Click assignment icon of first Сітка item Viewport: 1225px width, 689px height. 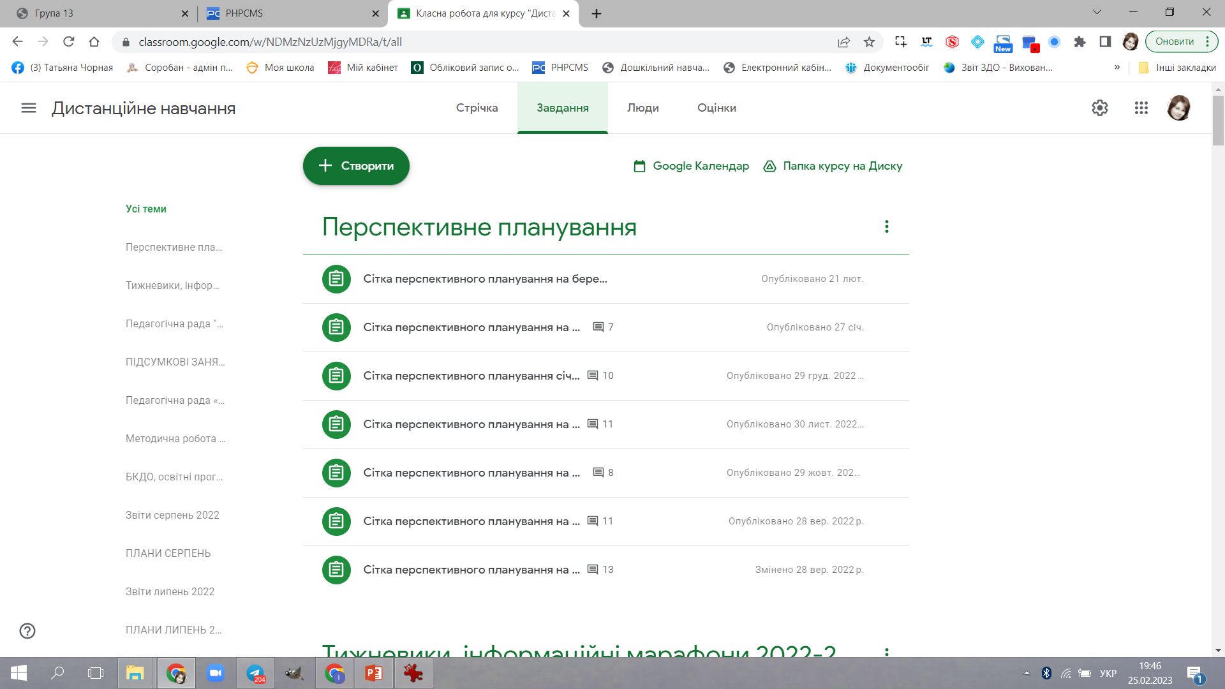pos(336,279)
